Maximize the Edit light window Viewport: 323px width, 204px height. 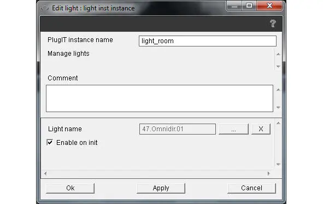(x=249, y=5)
